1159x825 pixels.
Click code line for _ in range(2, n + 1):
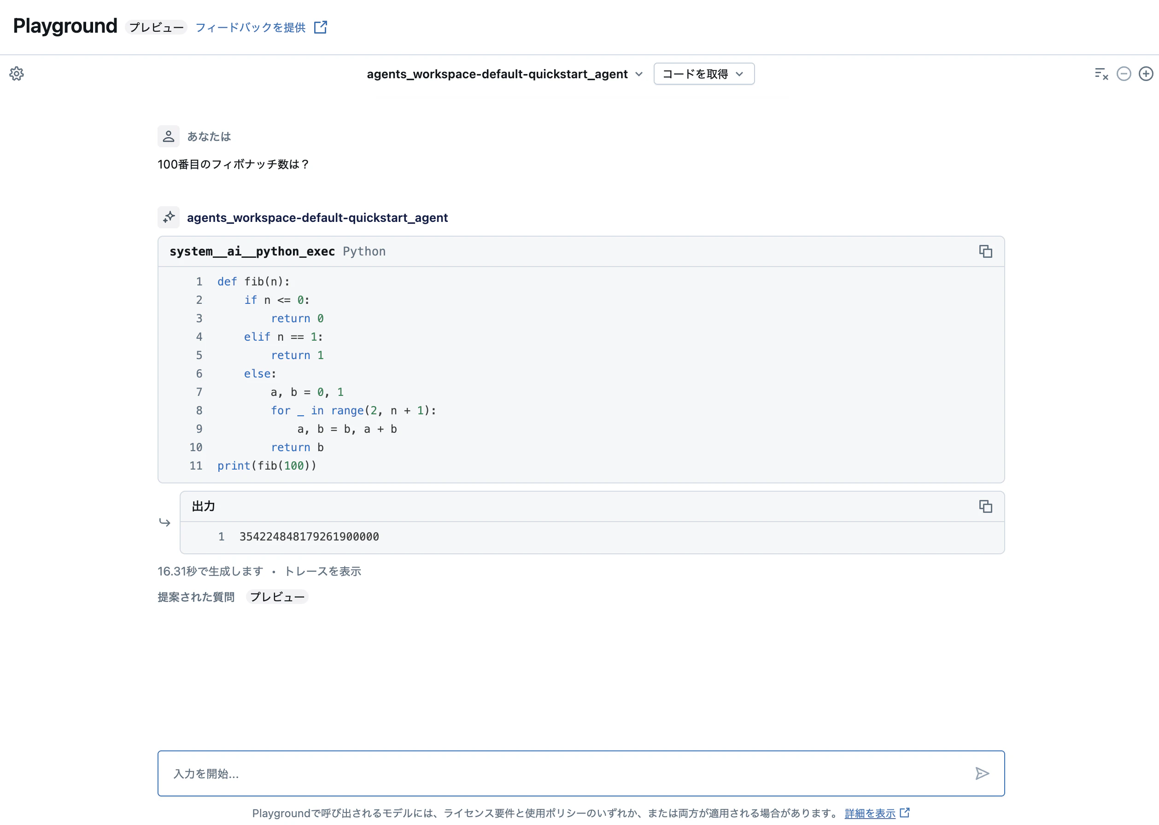[x=353, y=411]
